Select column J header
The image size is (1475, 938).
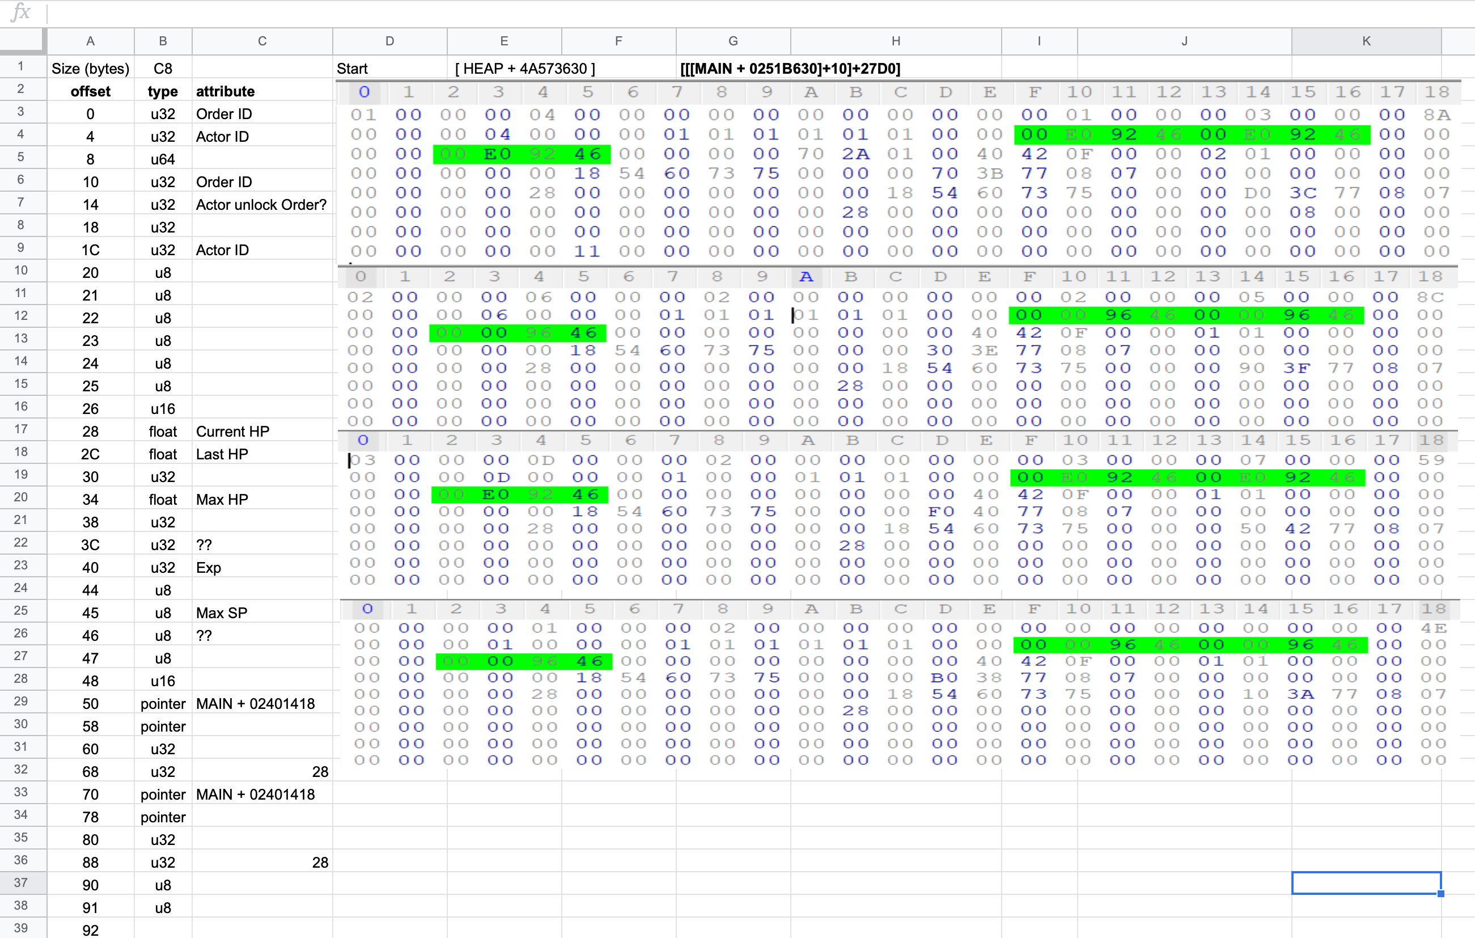1185,41
